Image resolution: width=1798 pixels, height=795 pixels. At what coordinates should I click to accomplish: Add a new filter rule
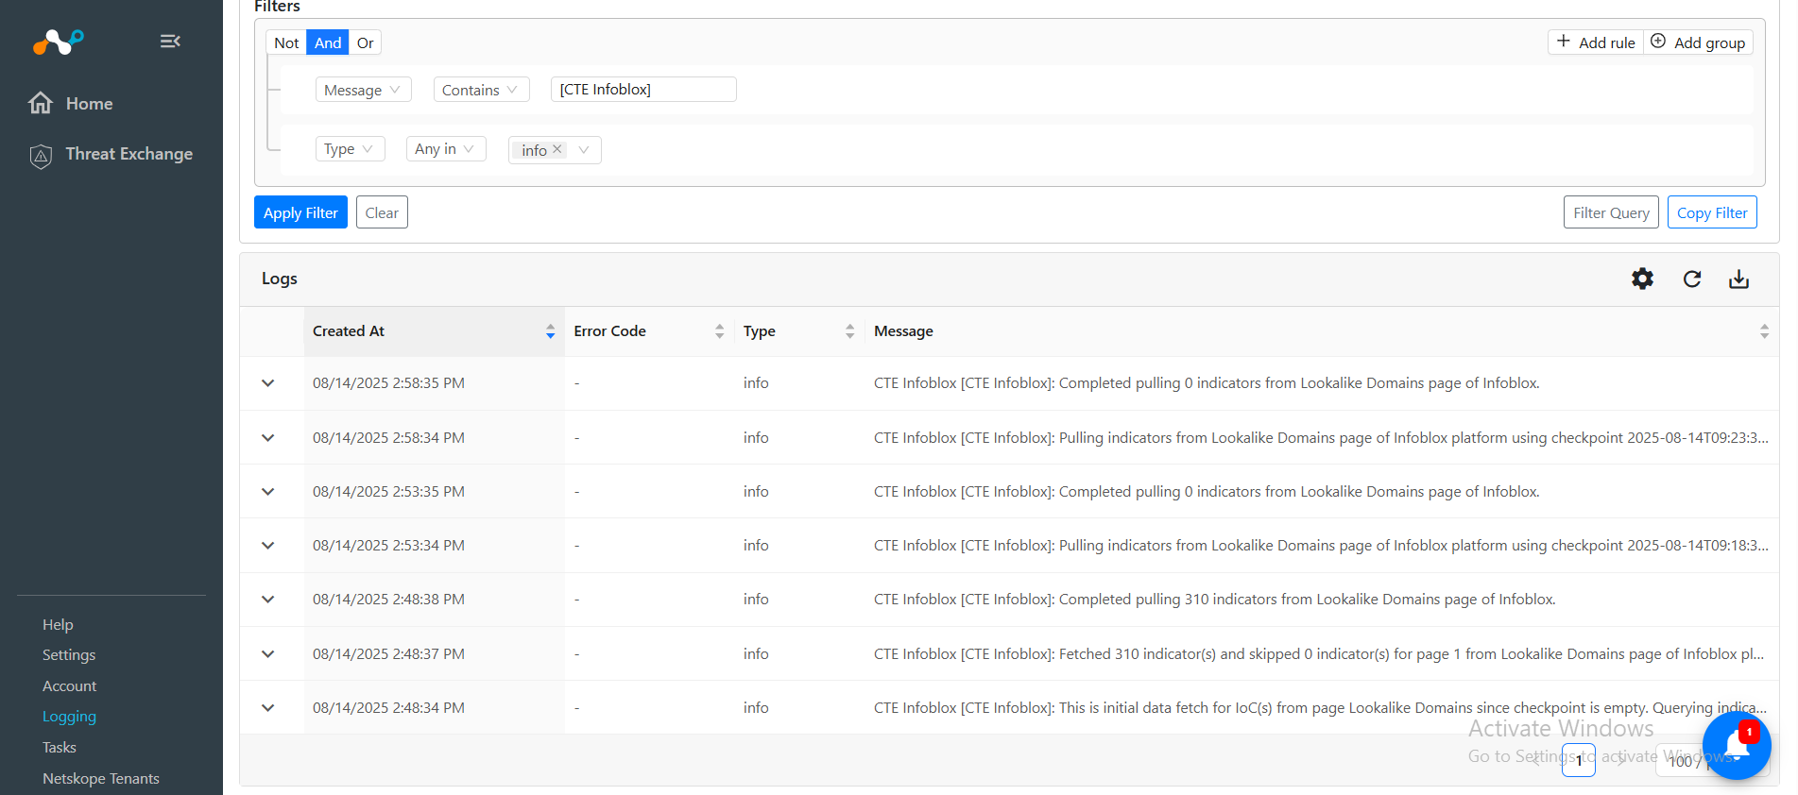[1596, 42]
